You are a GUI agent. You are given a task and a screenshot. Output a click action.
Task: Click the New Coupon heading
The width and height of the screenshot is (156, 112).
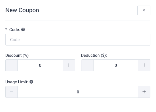point(22,10)
